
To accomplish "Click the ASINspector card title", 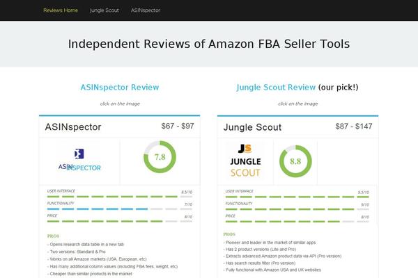I will [73, 127].
